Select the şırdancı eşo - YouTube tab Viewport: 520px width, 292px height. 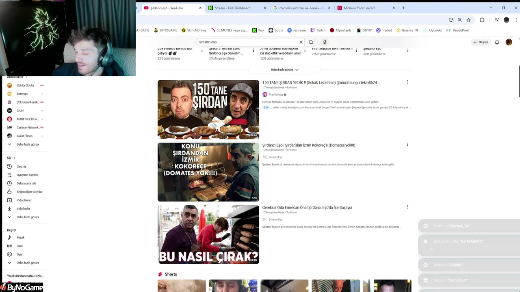click(x=173, y=8)
